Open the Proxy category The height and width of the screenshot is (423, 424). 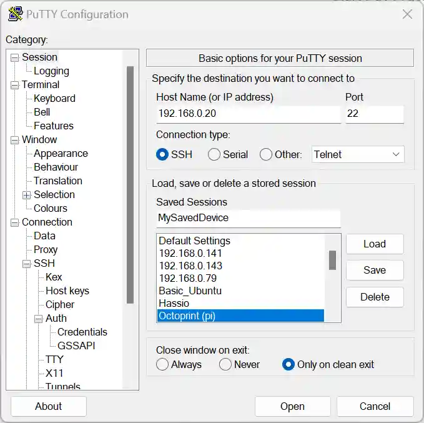point(46,250)
